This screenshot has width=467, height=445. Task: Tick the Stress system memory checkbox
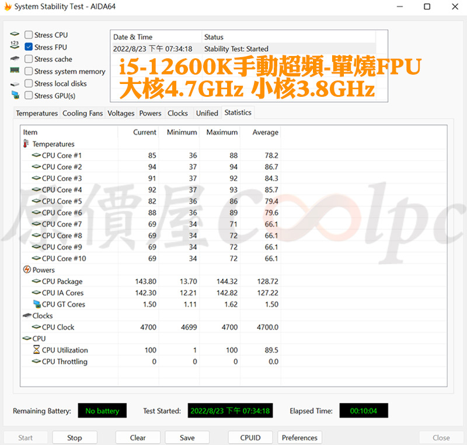tap(29, 71)
